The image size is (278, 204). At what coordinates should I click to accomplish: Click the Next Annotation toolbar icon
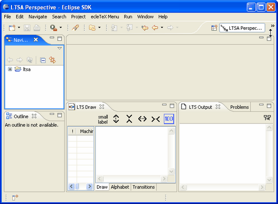(114, 28)
